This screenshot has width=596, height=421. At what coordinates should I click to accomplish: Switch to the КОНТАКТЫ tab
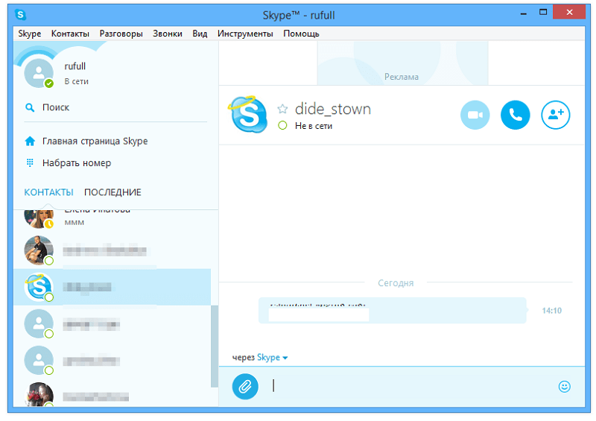click(x=48, y=192)
